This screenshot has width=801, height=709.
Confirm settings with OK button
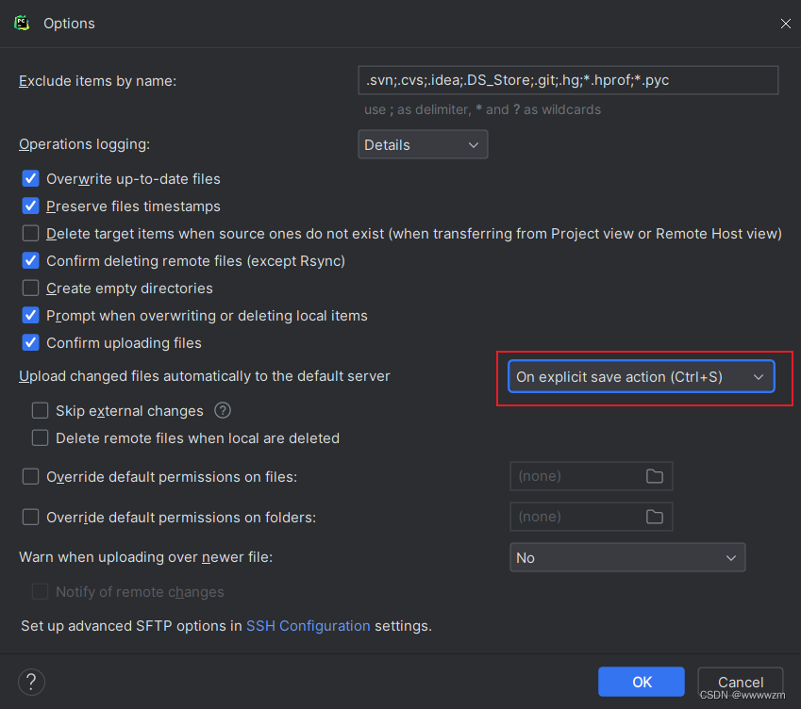(642, 682)
